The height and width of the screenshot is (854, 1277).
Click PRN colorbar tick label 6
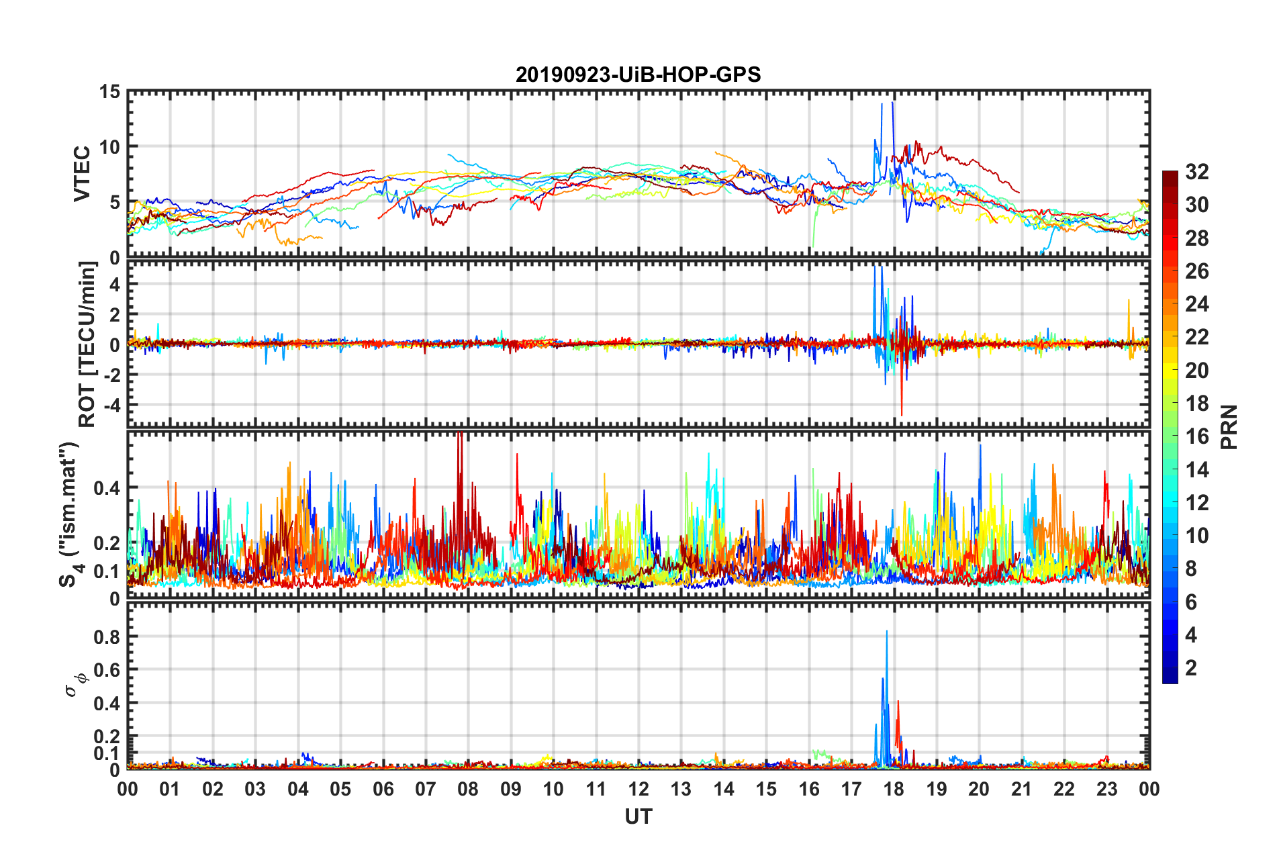click(1191, 602)
